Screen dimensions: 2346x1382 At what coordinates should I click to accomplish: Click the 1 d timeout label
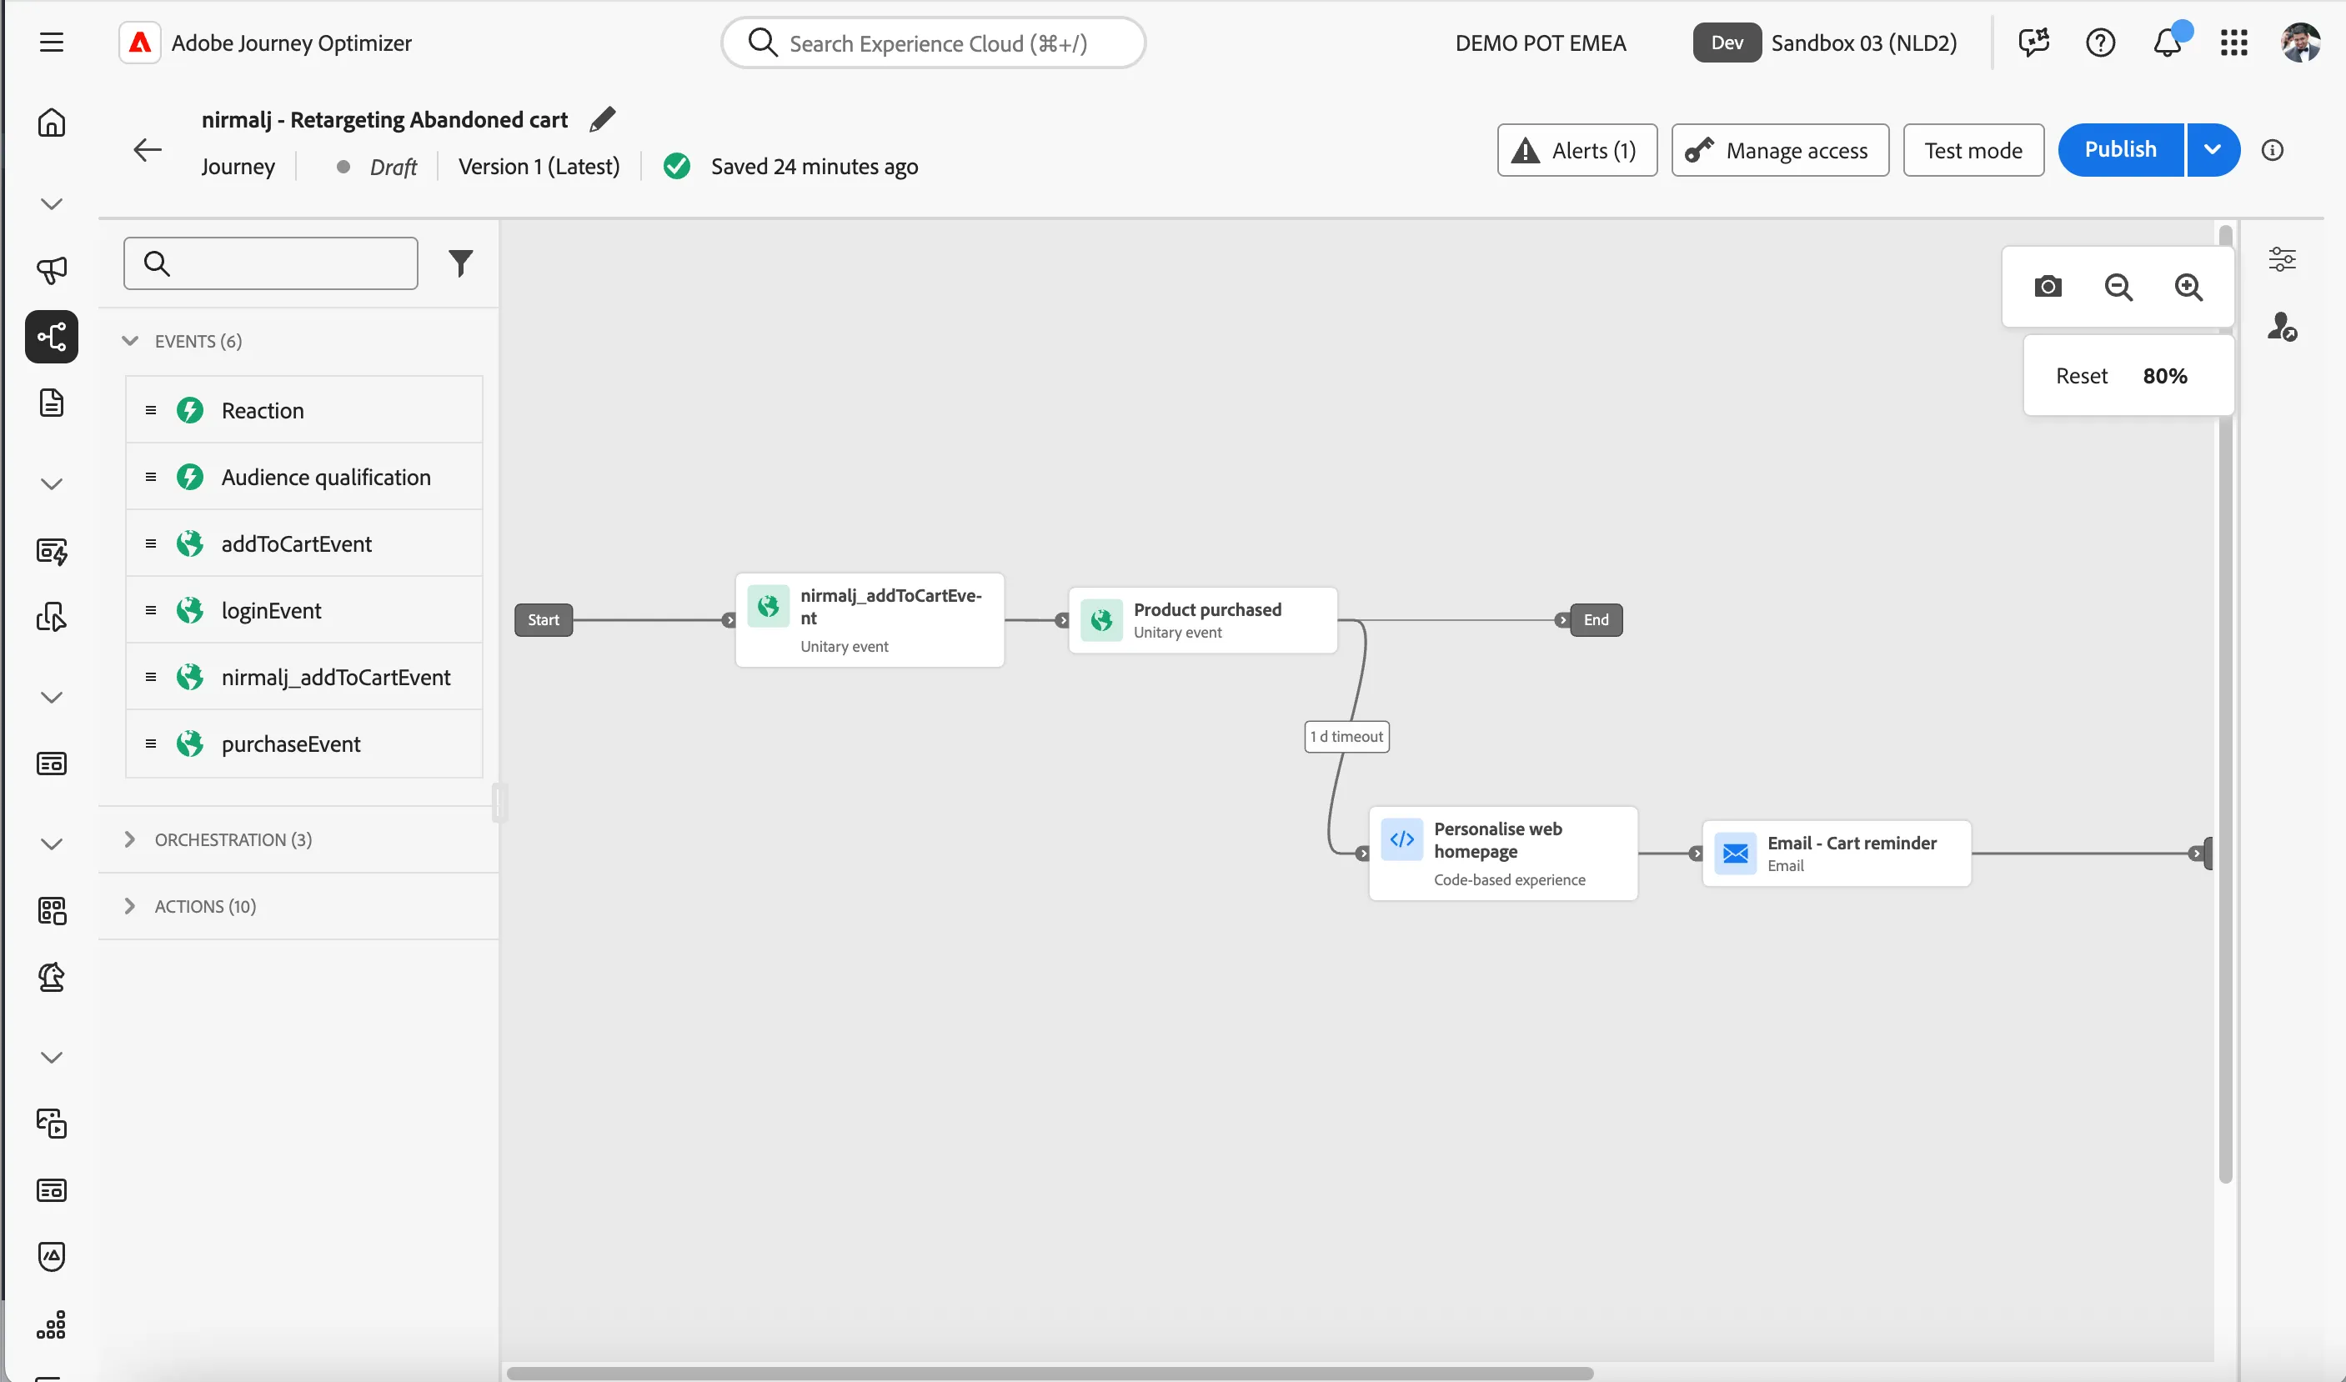[1346, 737]
